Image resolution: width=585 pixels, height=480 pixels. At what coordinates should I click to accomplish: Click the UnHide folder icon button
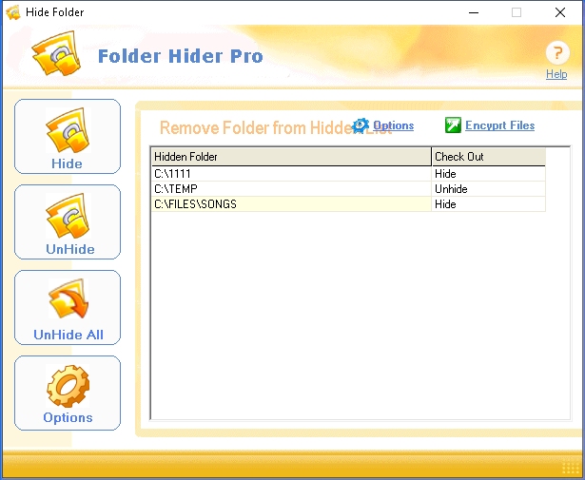[x=68, y=216]
